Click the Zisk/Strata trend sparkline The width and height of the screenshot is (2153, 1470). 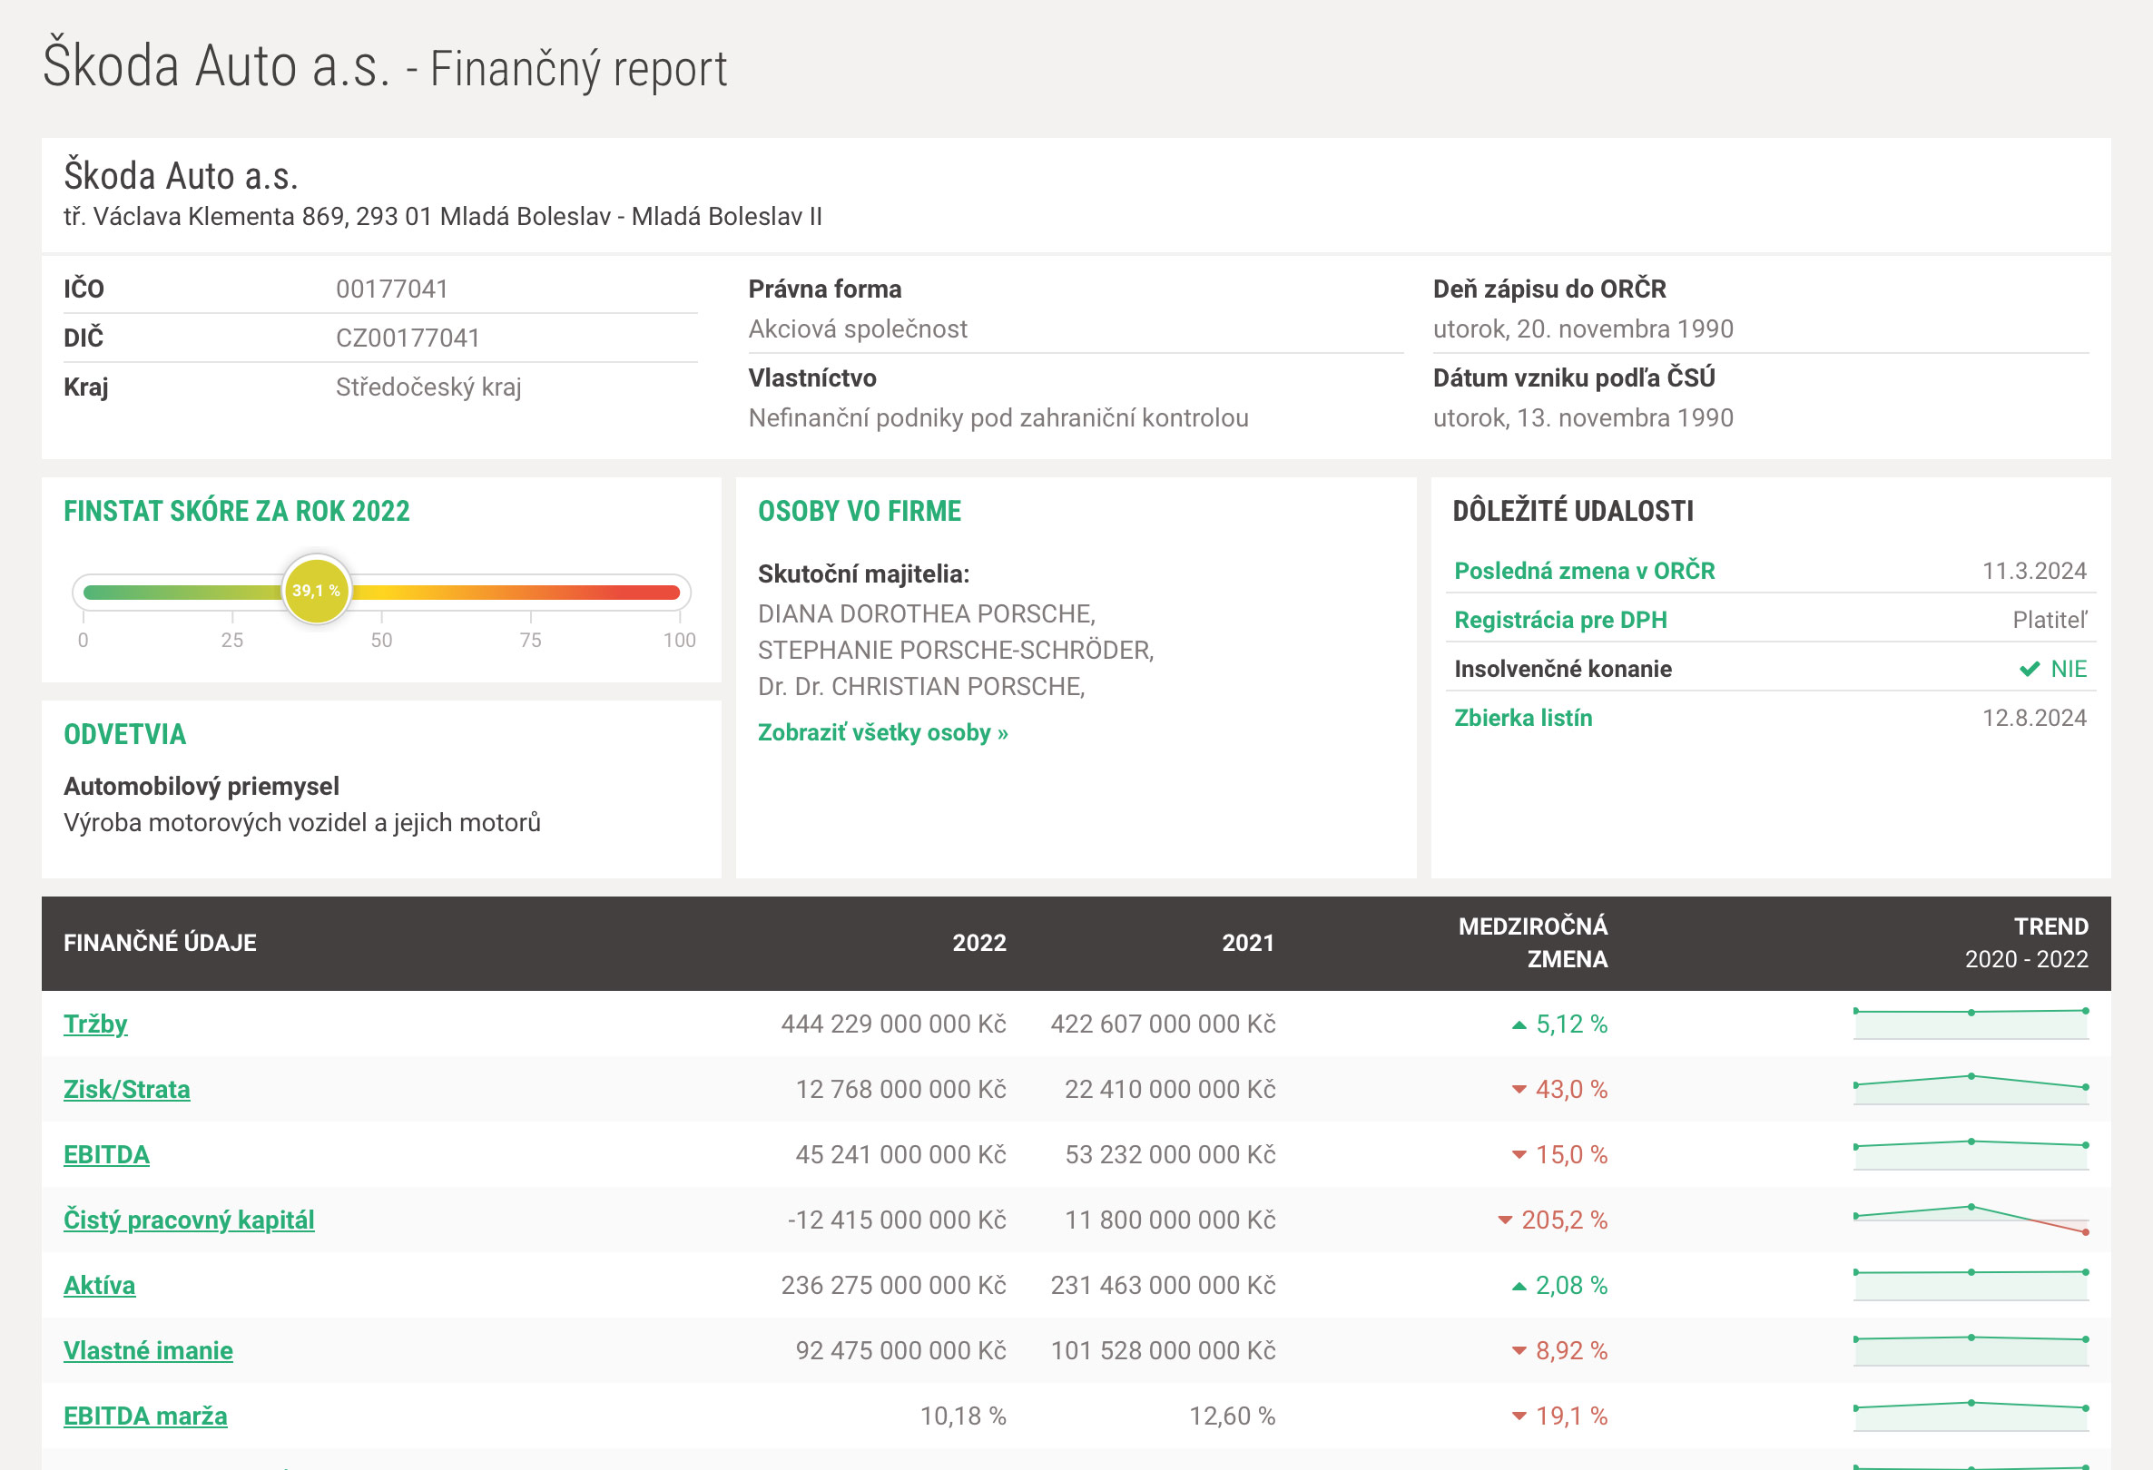pos(1971,1089)
